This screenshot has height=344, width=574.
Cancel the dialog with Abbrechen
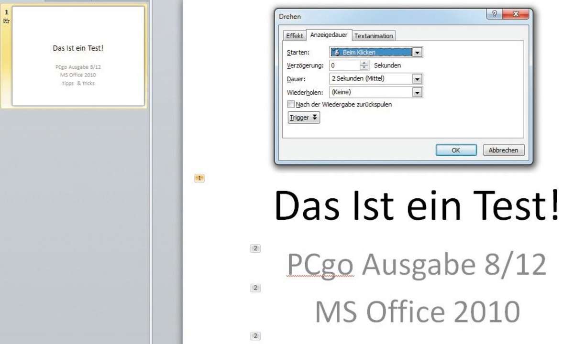click(x=503, y=150)
